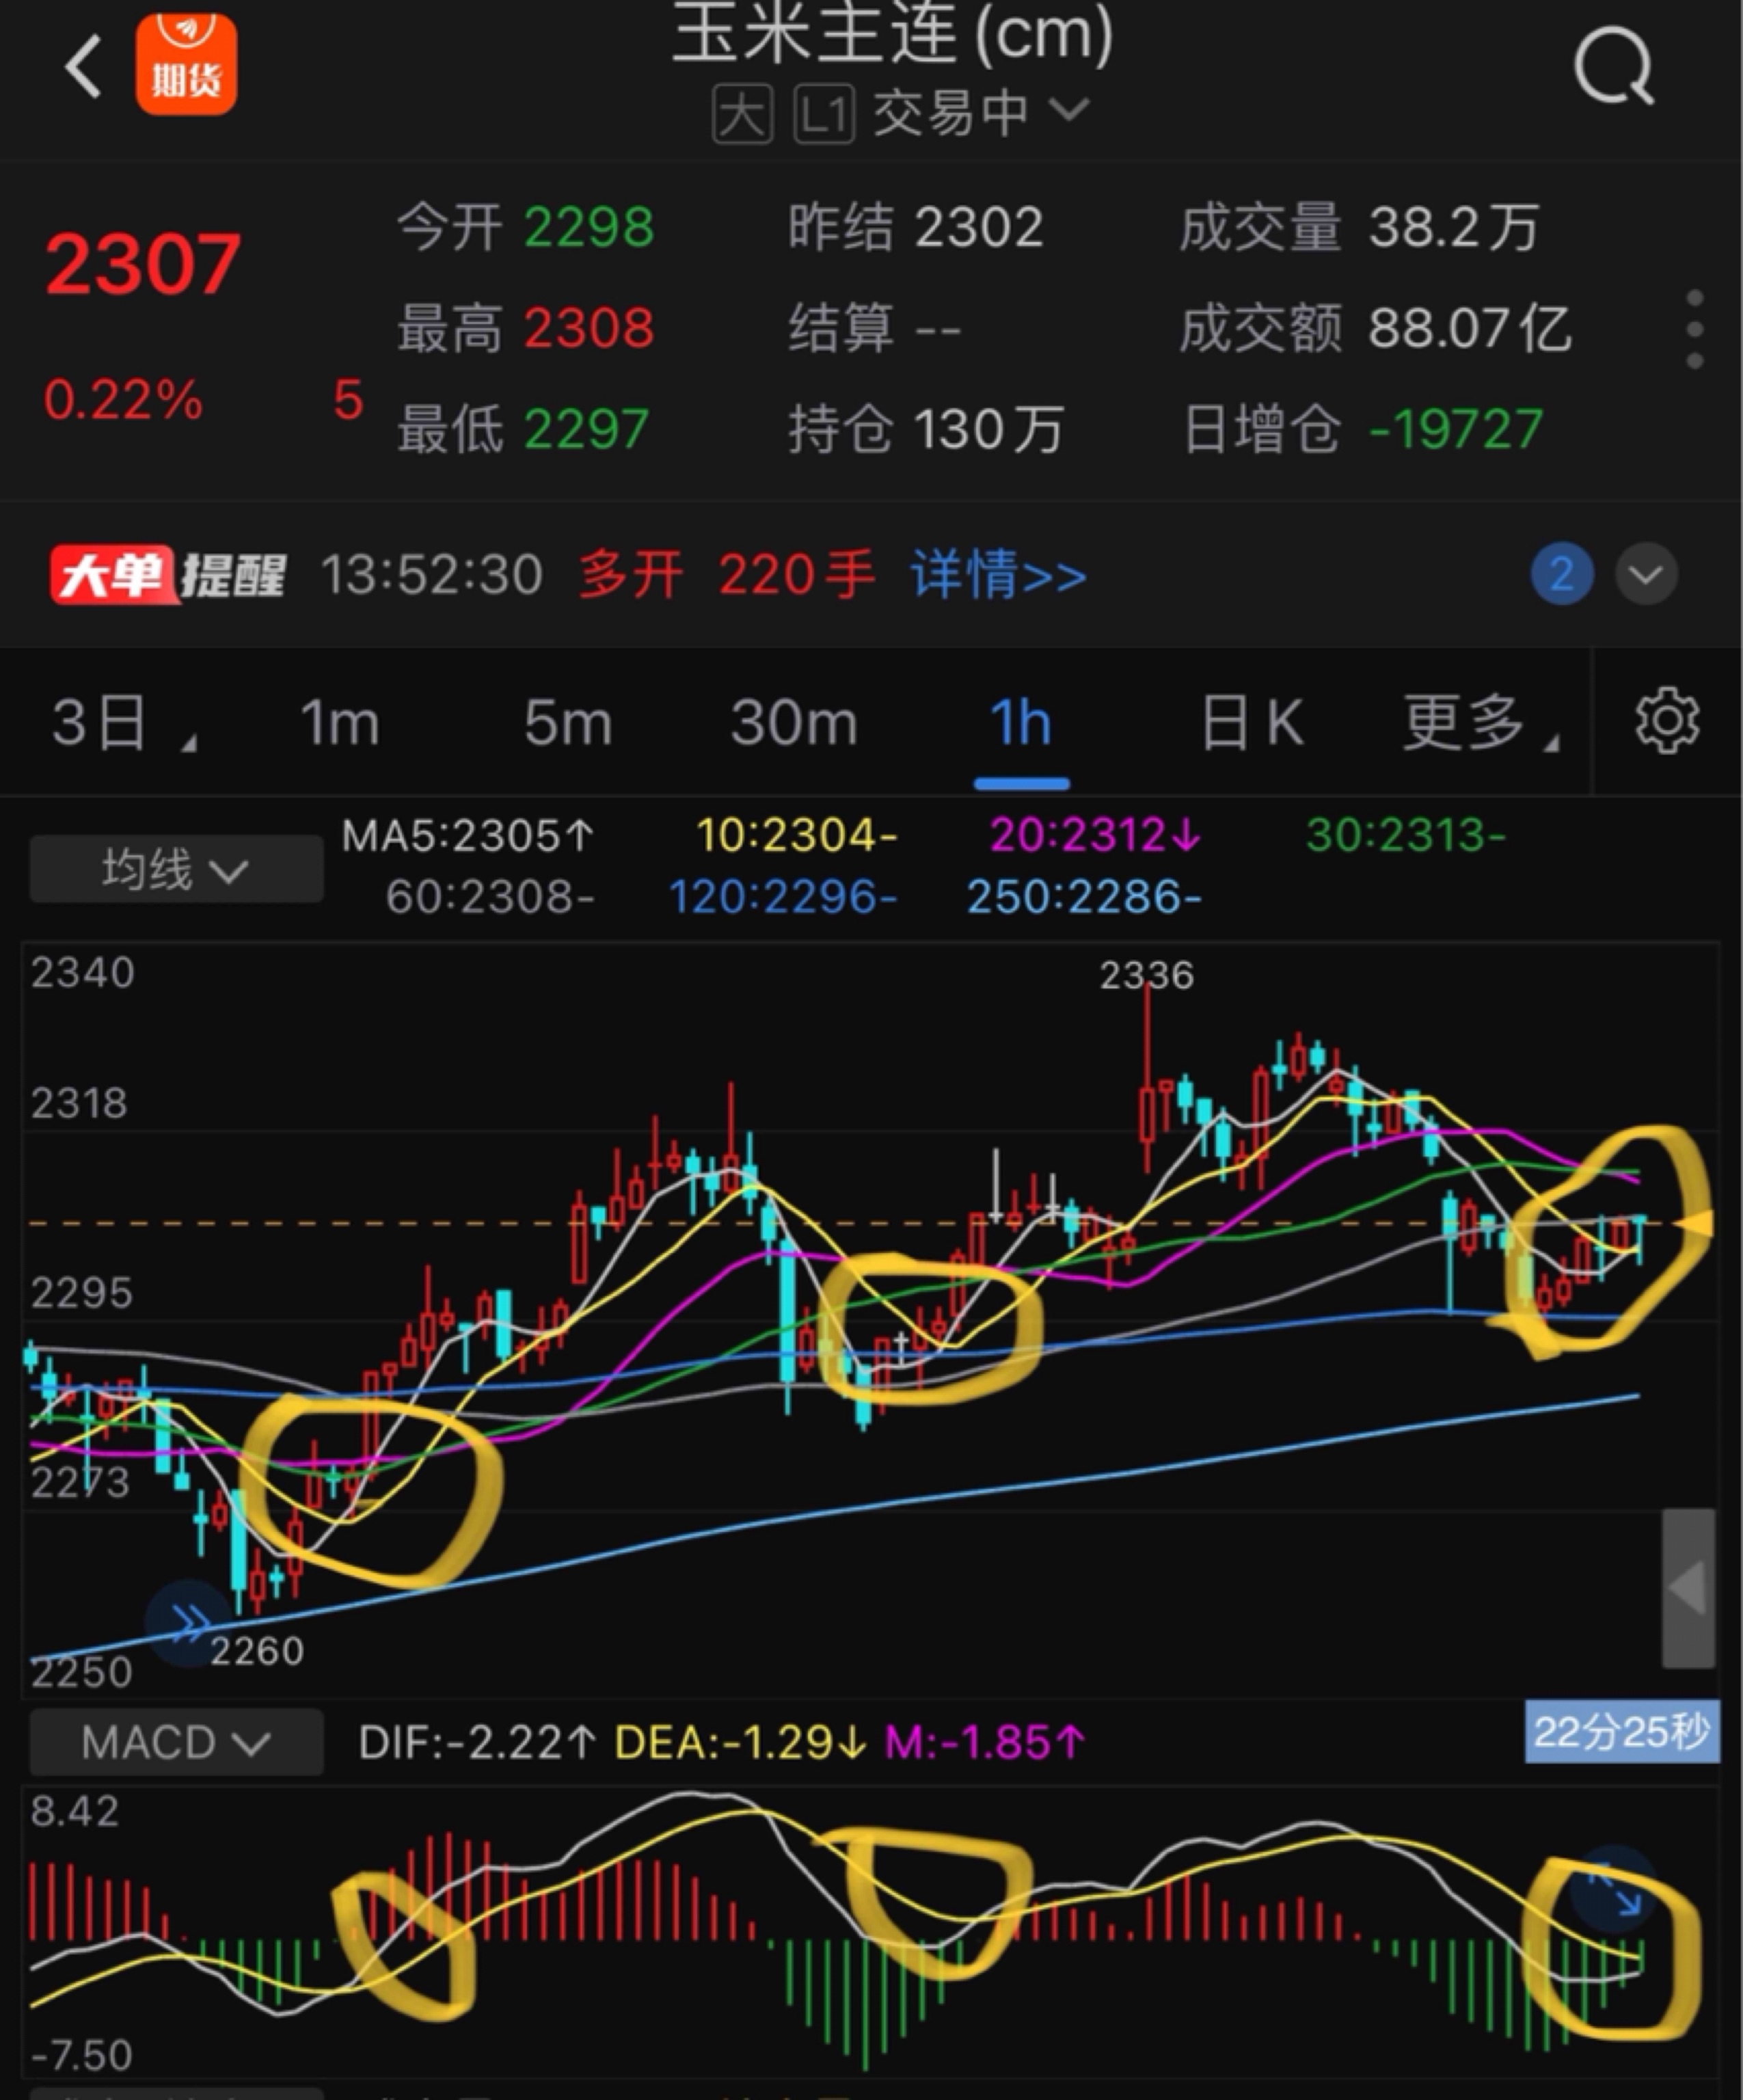Viewport: 1743px width, 2100px height.
Task: Open the orange 期货 futures icon
Action: [x=186, y=64]
